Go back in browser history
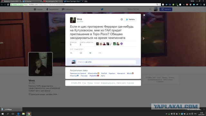 (x=2, y=5)
